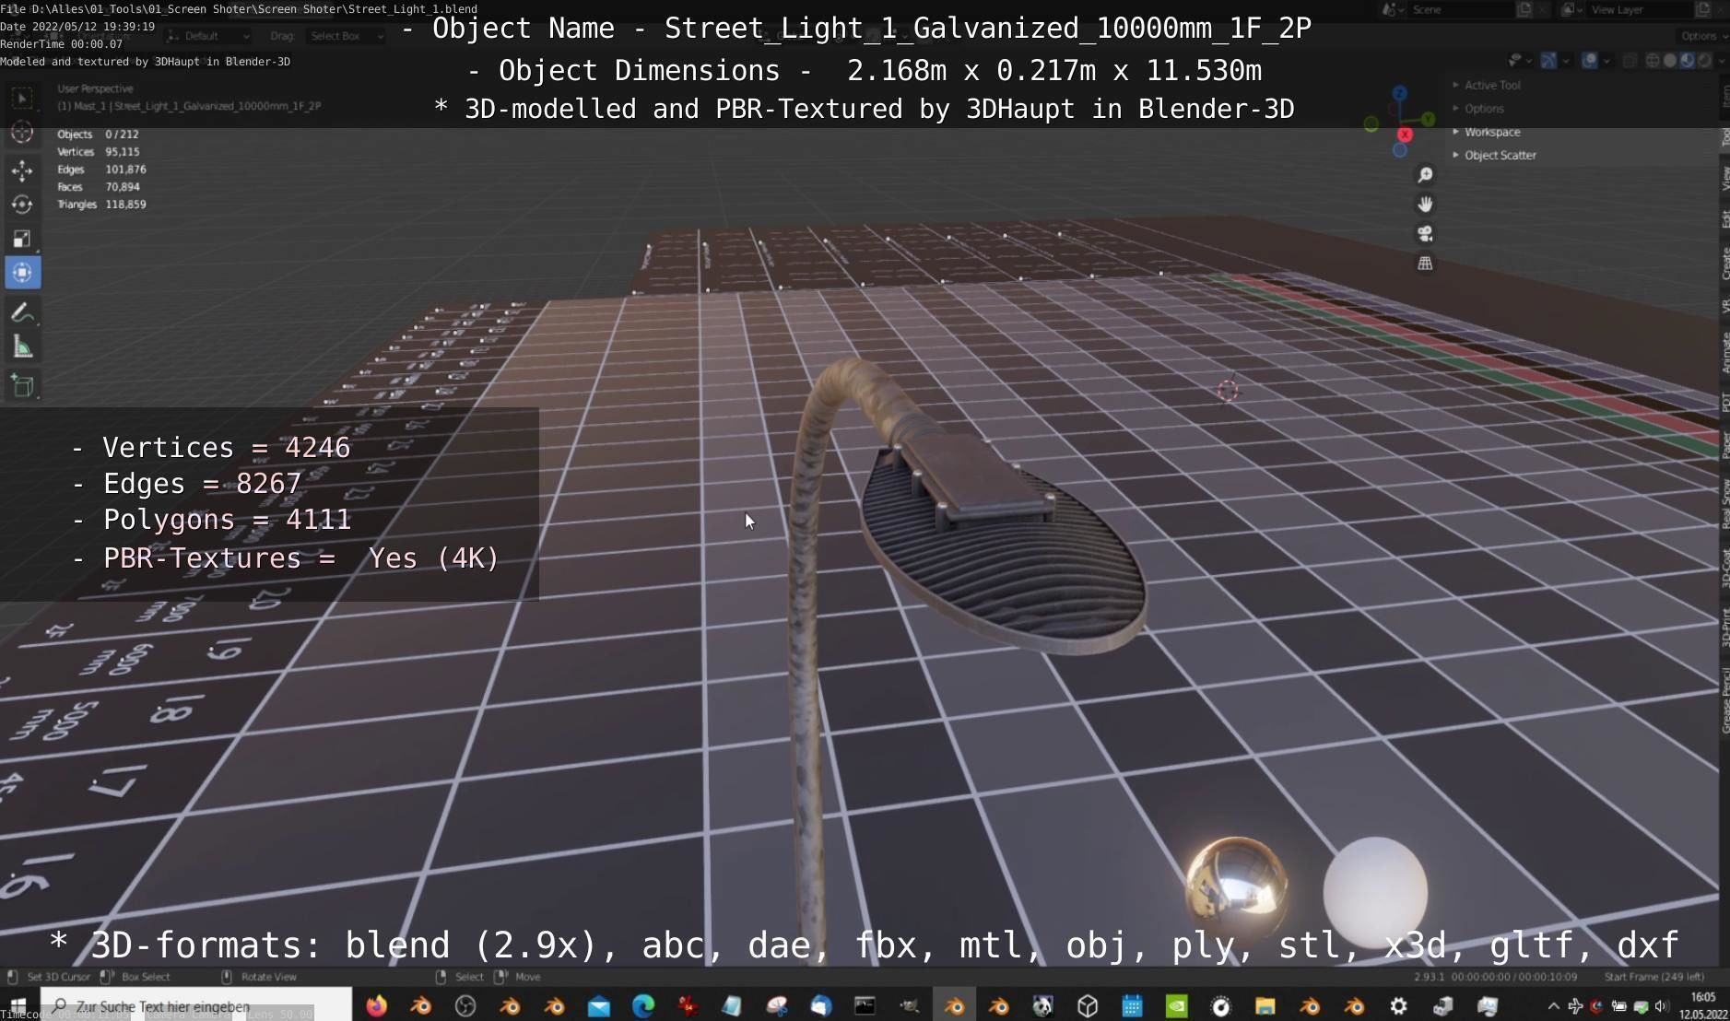The width and height of the screenshot is (1730, 1021).
Task: Switch to the Animate sidebar tab
Action: (x=1724, y=353)
